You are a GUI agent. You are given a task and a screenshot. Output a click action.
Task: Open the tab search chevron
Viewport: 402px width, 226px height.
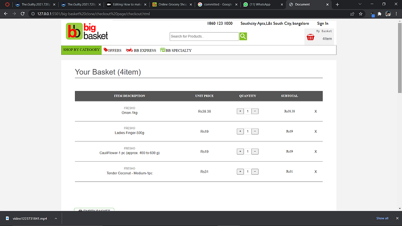pyautogui.click(x=360, y=4)
